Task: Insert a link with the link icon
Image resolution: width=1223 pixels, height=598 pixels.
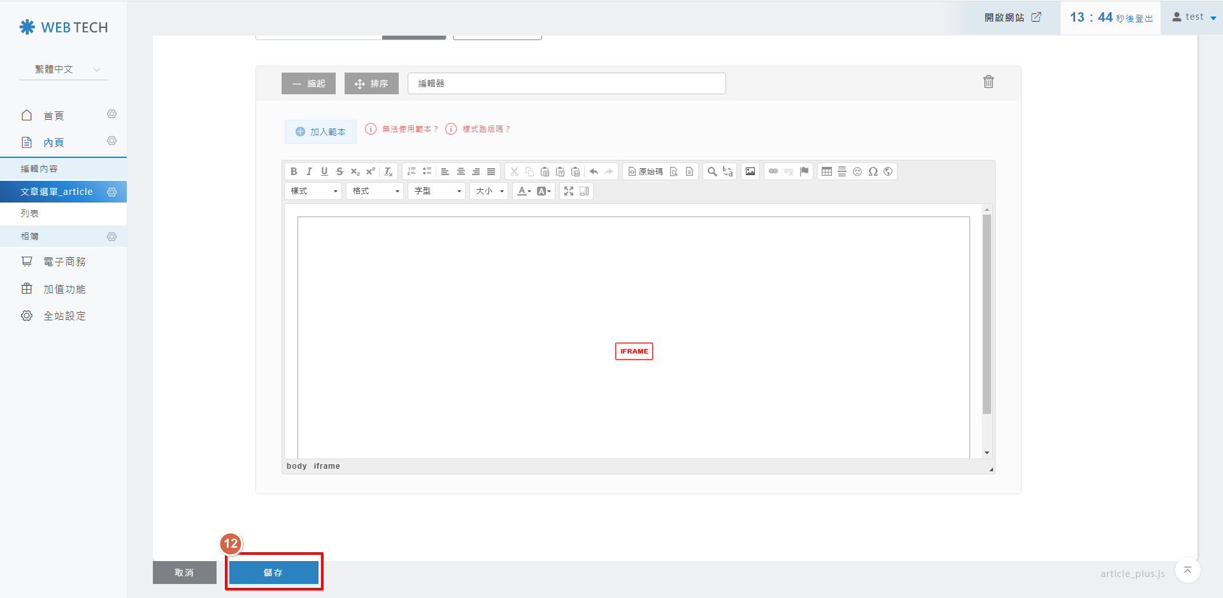Action: click(773, 171)
